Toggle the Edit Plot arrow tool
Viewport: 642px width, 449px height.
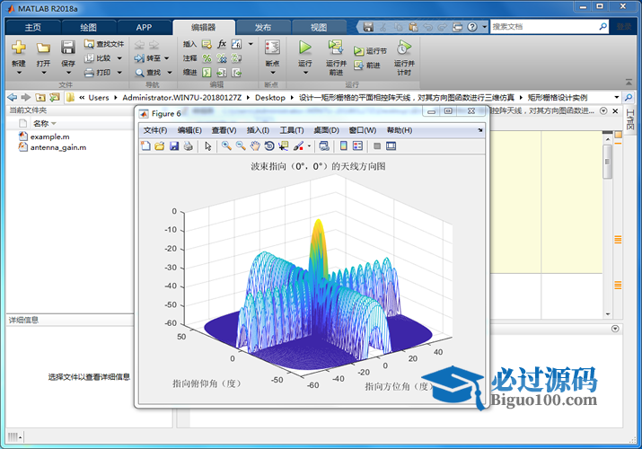click(x=207, y=146)
